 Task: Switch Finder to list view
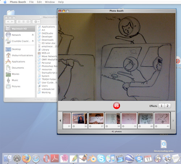(x=24, y=22)
